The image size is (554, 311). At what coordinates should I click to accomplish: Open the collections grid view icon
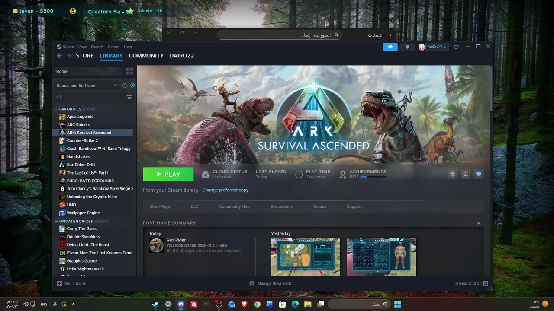(129, 71)
